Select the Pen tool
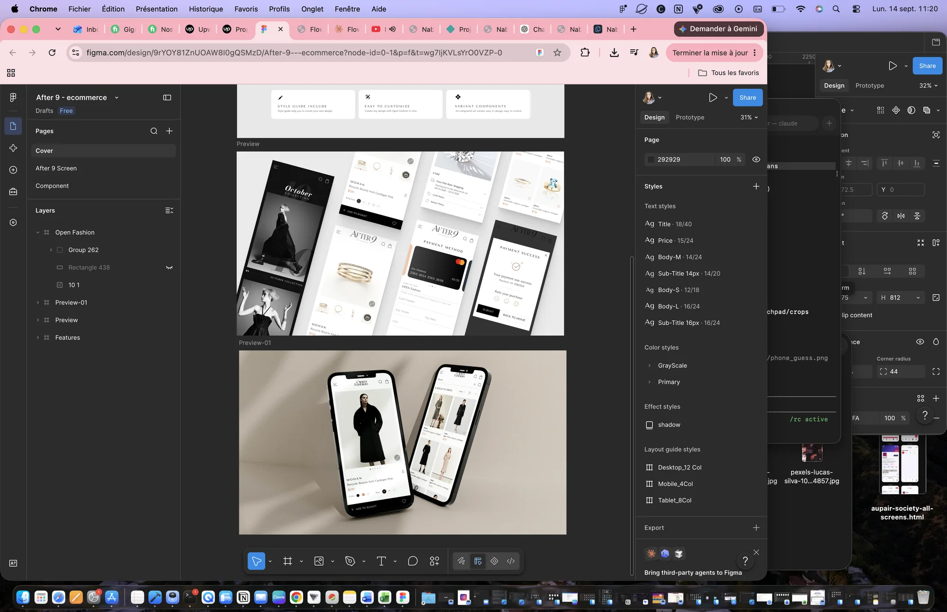 pyautogui.click(x=350, y=561)
